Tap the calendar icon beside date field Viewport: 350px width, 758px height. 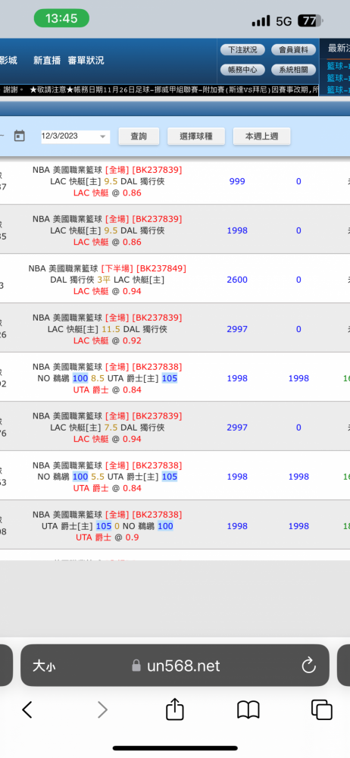tap(20, 136)
